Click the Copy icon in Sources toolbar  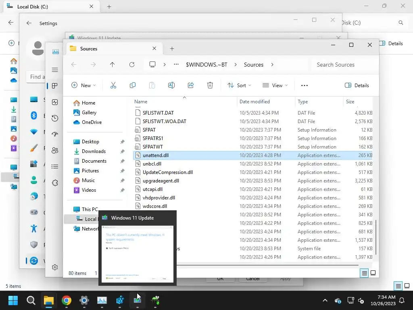click(133, 86)
